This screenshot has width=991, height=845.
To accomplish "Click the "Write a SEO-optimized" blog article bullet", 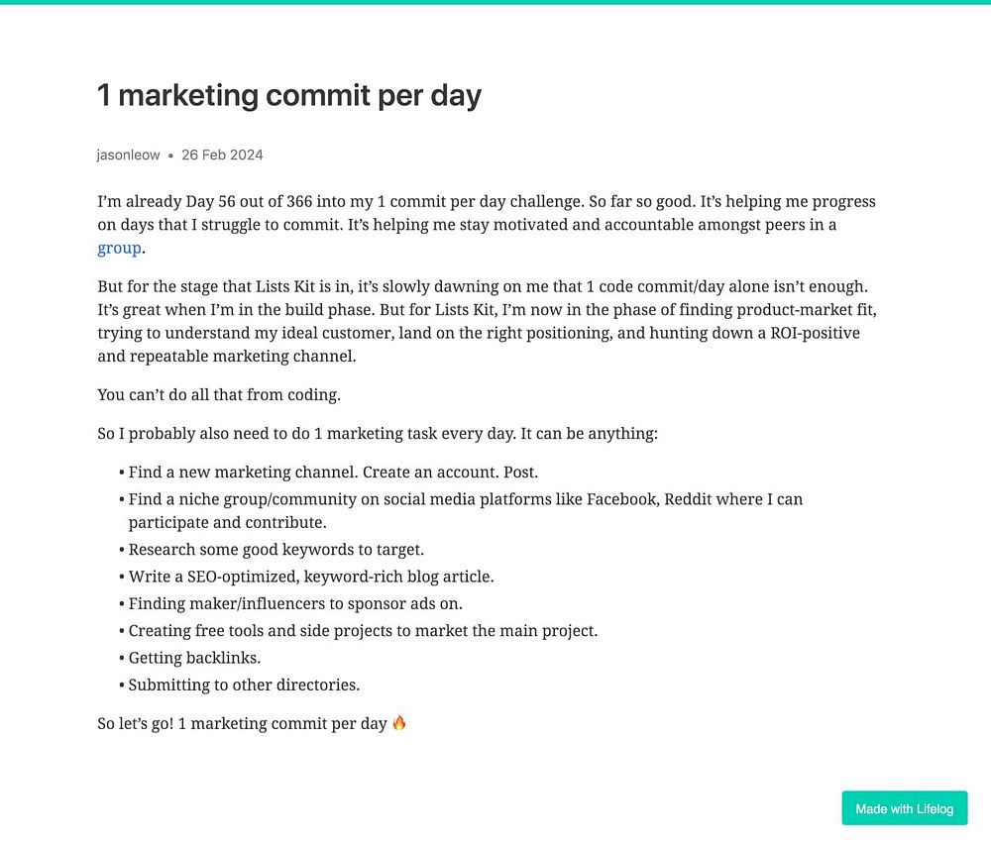I will tap(310, 576).
